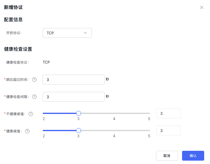Viewport: 210px width, 164px height.
Task: Focus the 响应超过时间 seconds input field
Action: click(74, 80)
